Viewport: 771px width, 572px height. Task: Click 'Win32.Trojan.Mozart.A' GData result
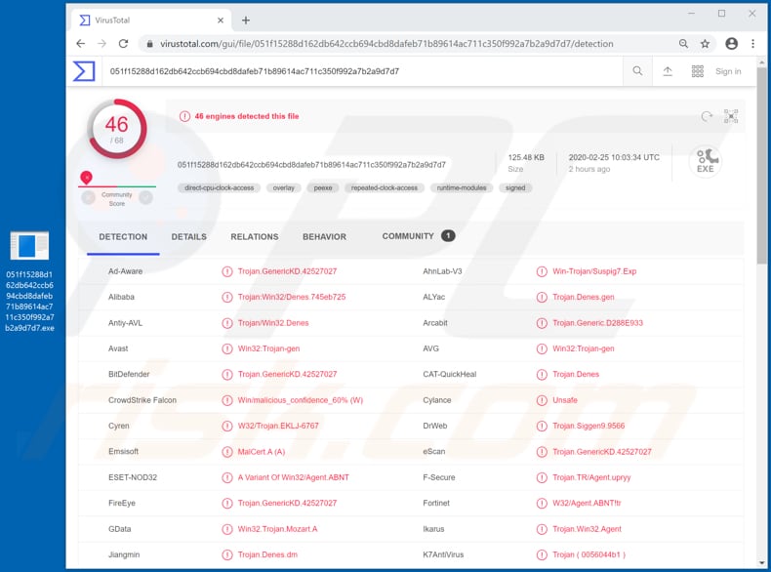(277, 529)
